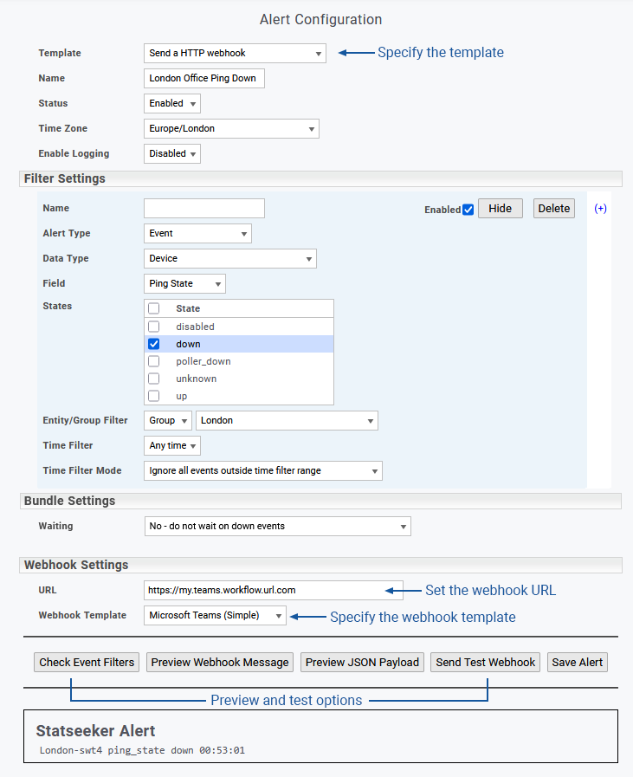Save the alert configuration
This screenshot has height=777, width=633.
point(578,662)
